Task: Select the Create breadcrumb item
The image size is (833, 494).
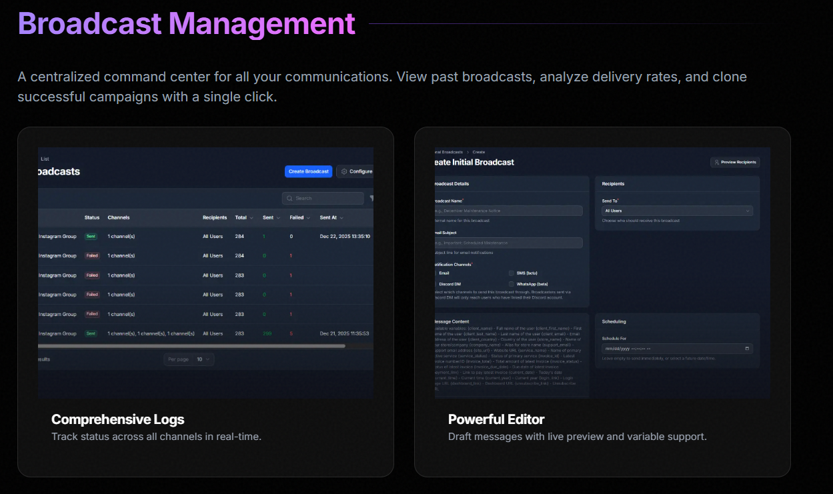Action: pyautogui.click(x=479, y=152)
